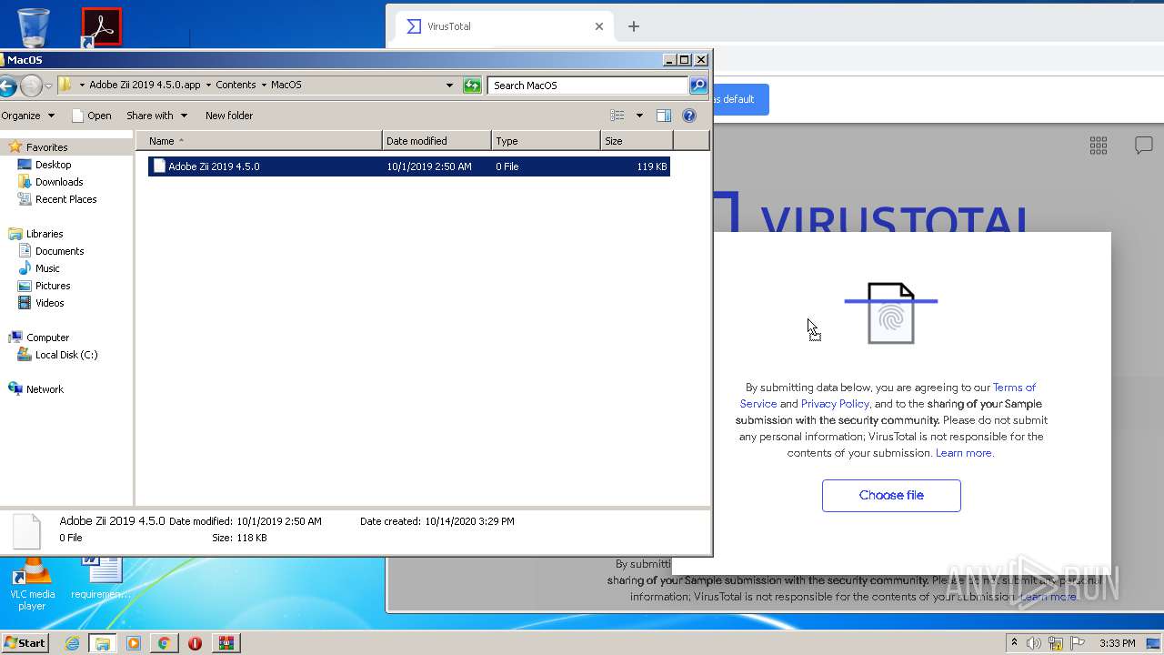
Task: Choose file to upload on VirusTotal
Action: (x=891, y=496)
